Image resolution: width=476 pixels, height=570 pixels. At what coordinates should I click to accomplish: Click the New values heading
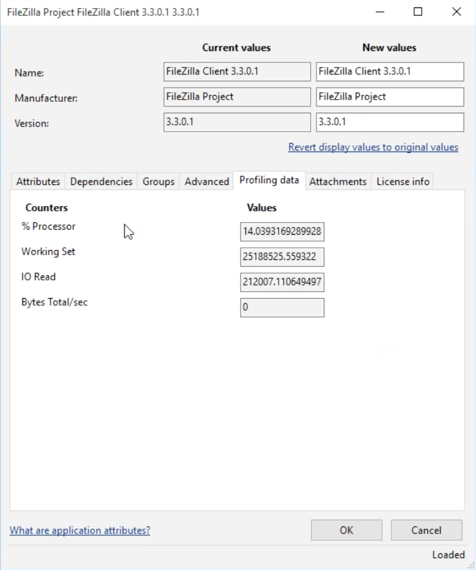click(x=390, y=47)
